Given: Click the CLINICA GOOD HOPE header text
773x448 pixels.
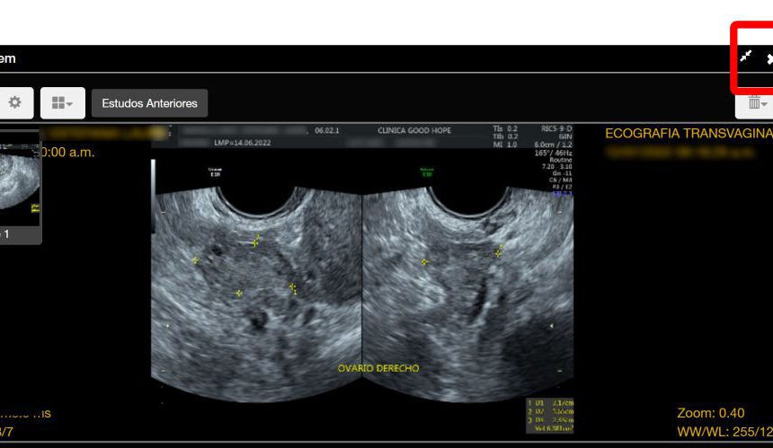Looking at the screenshot, I should pos(414,130).
